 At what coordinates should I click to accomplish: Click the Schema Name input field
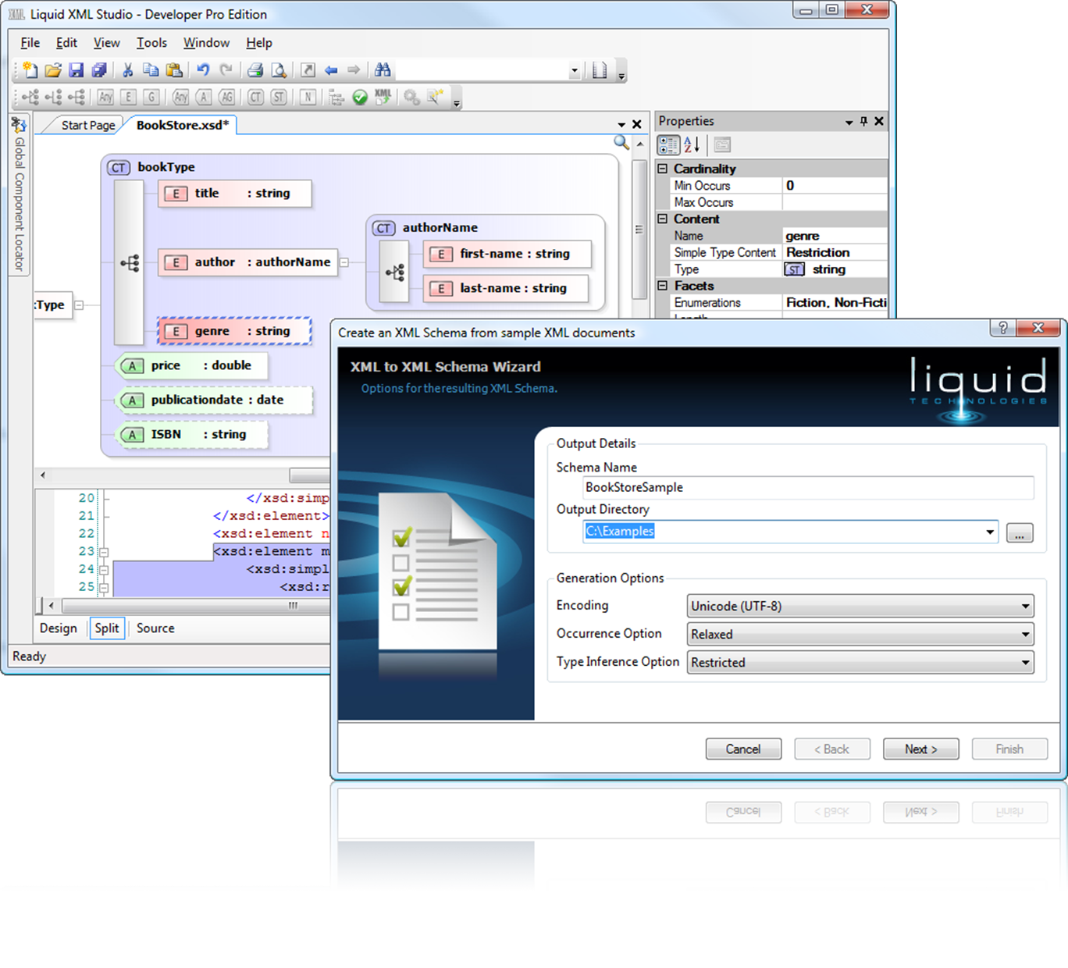click(808, 487)
